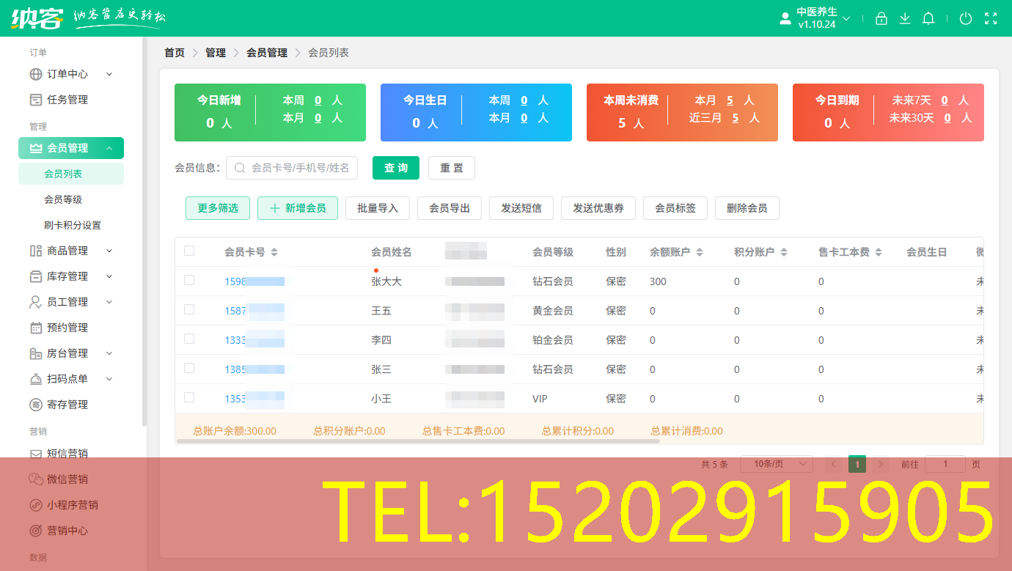
Task: Check the select-all checkbox in table header
Action: coord(189,250)
